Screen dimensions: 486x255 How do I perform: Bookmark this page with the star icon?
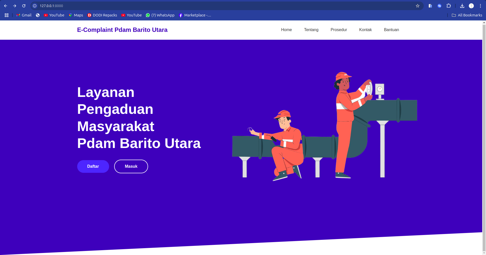pos(417,6)
